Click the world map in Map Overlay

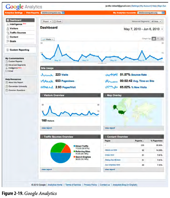(x=134, y=112)
